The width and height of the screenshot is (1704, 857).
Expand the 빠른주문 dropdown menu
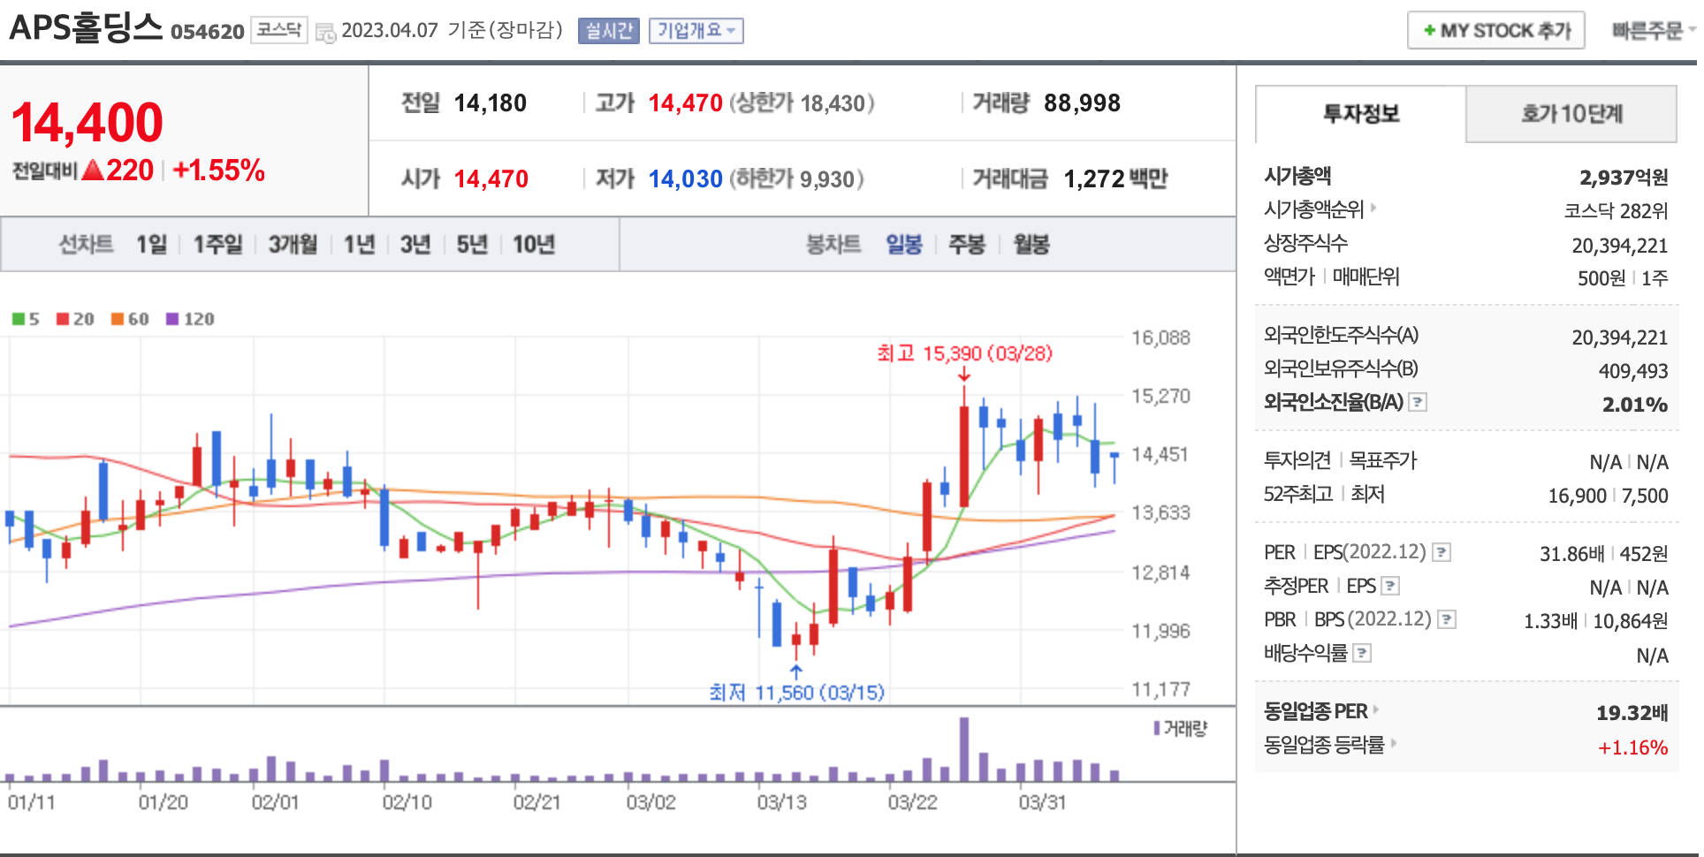point(1651,31)
